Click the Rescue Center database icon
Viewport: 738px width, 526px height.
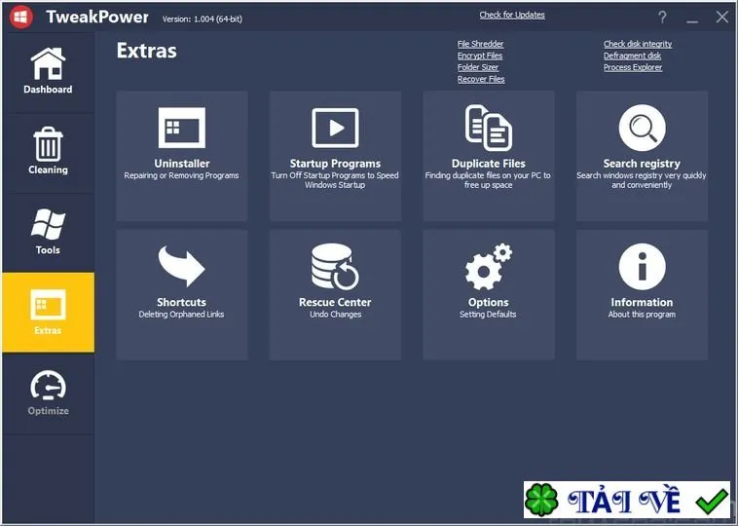(x=335, y=266)
